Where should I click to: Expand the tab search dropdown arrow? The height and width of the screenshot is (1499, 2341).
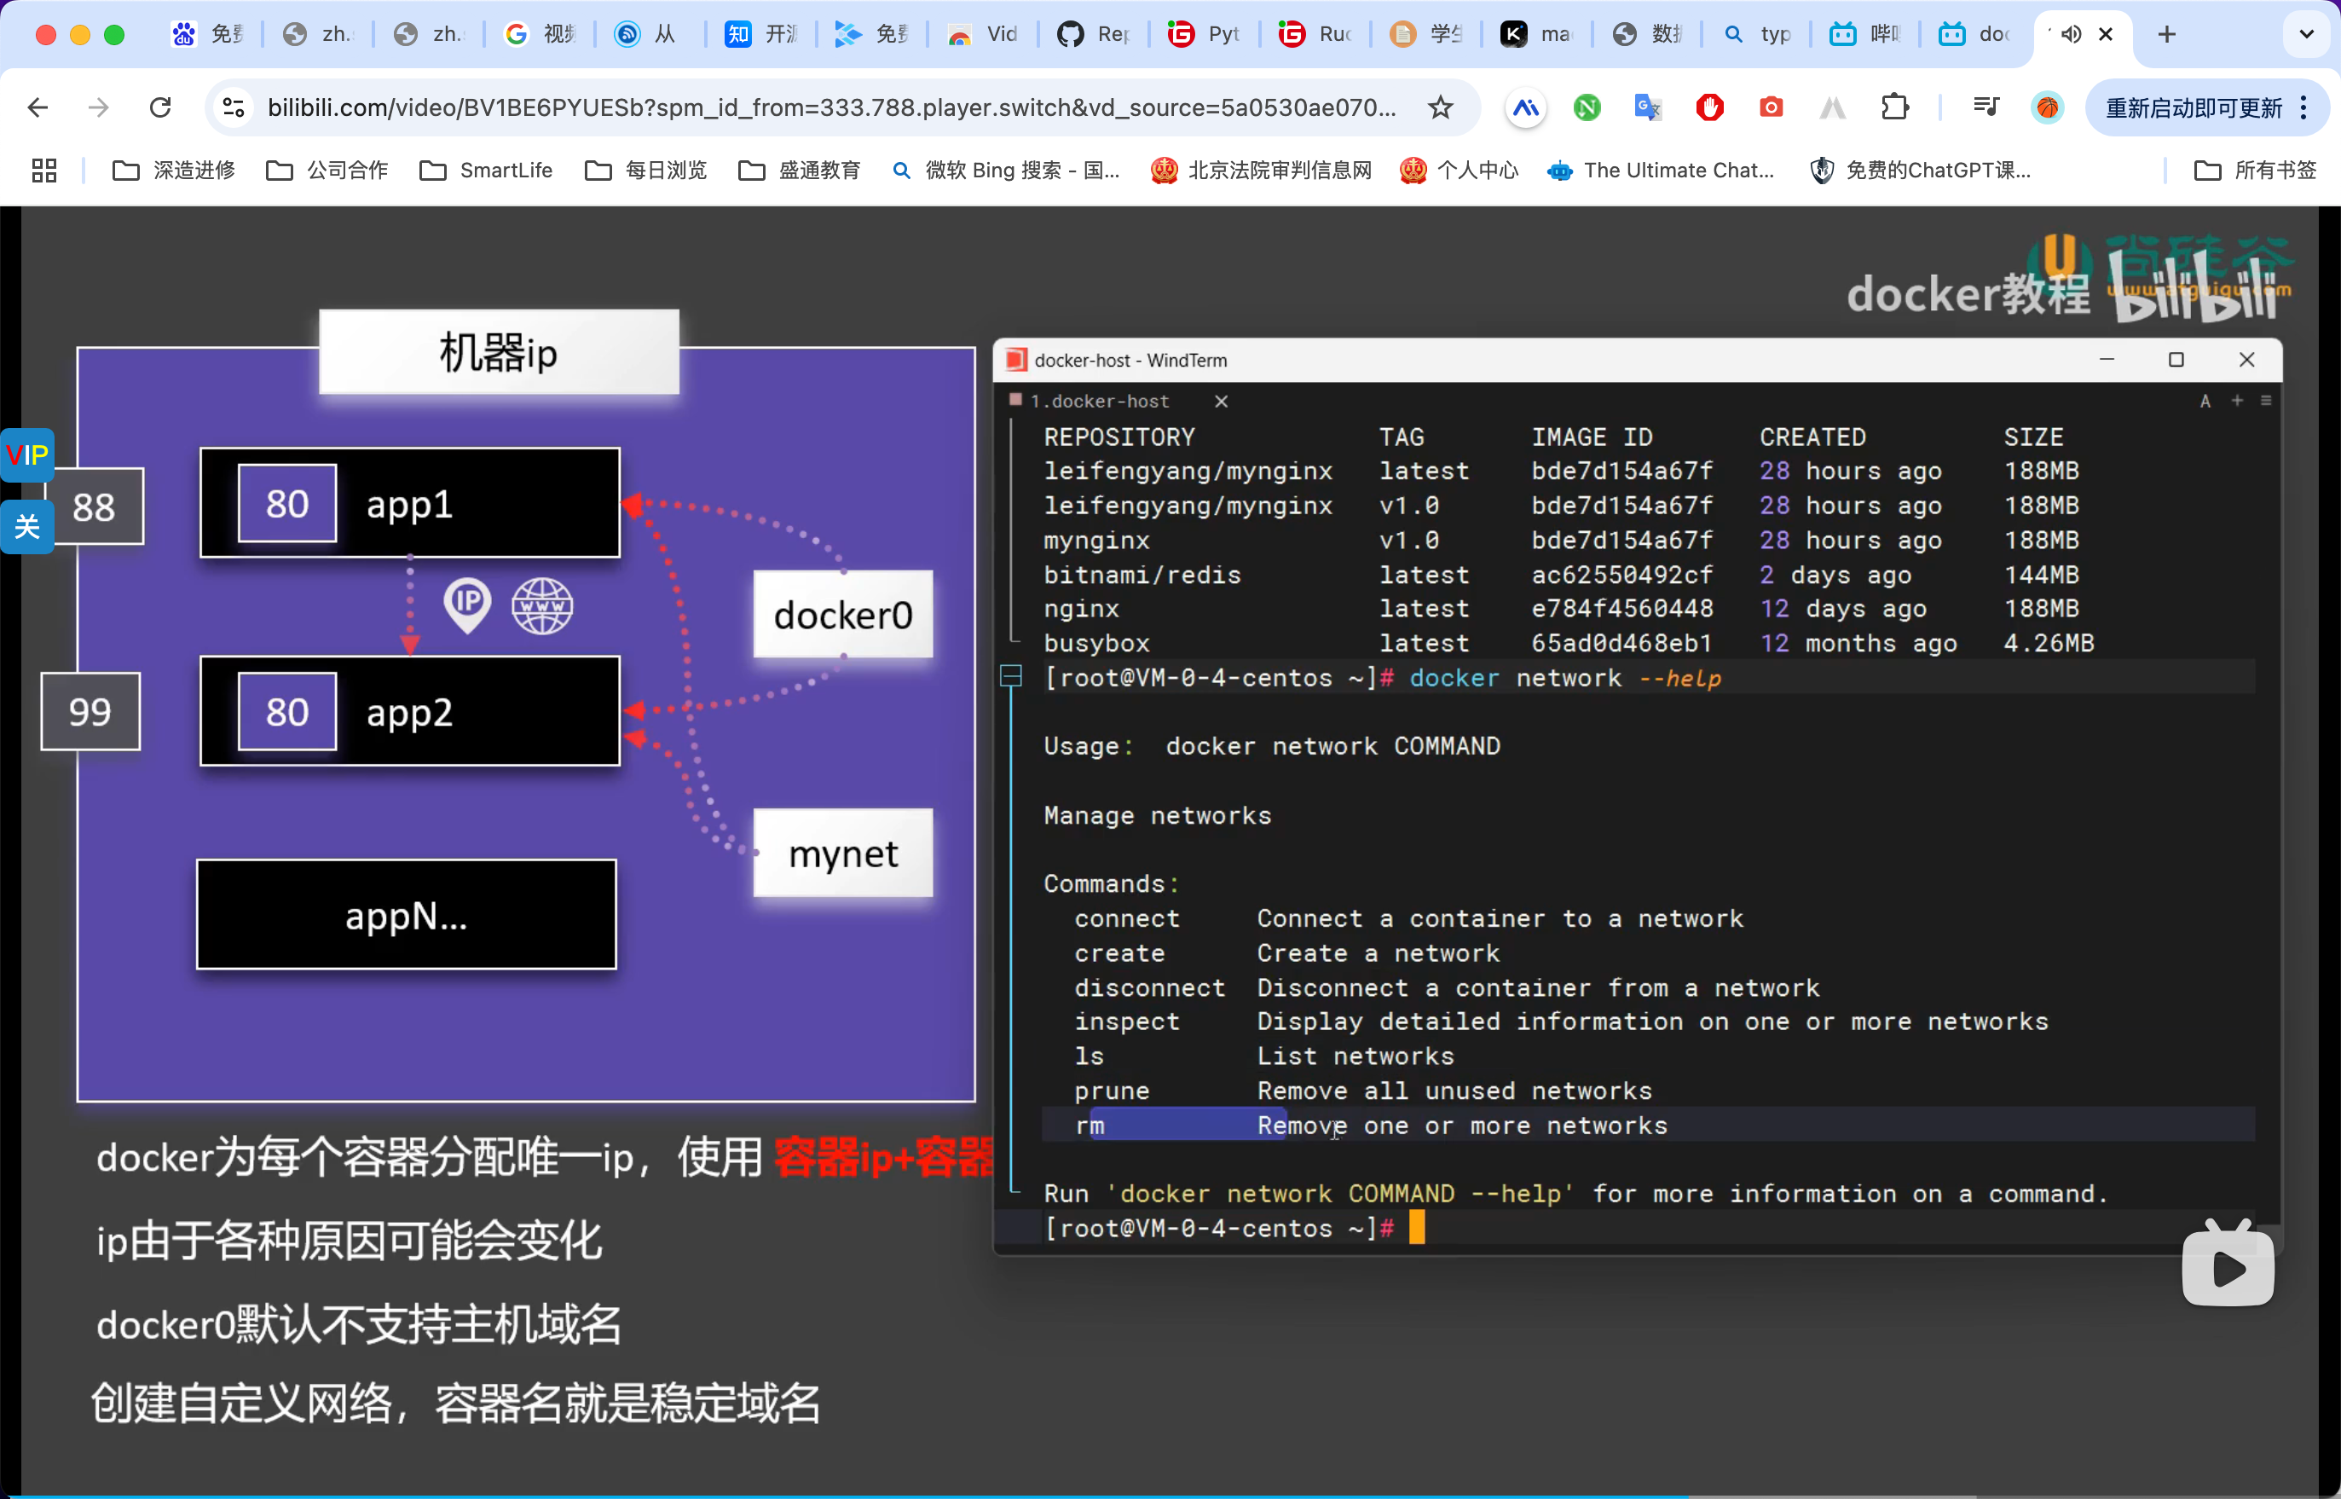tap(2306, 34)
